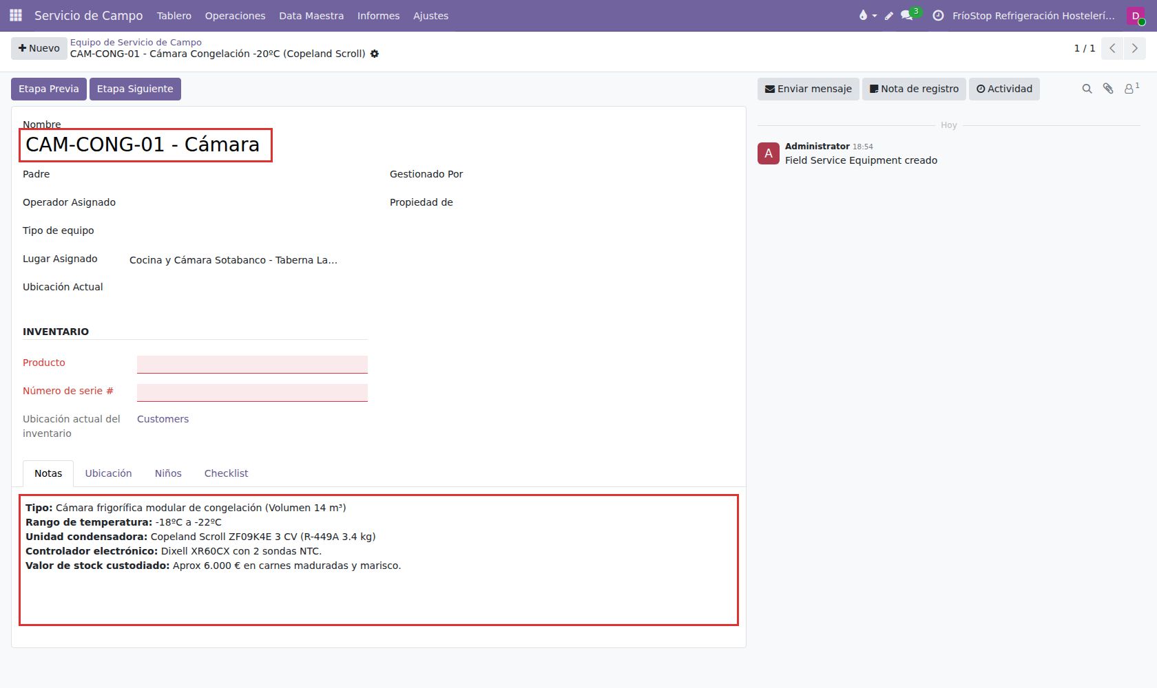
Task: Open the droplet debug icon menu
Action: point(867,15)
